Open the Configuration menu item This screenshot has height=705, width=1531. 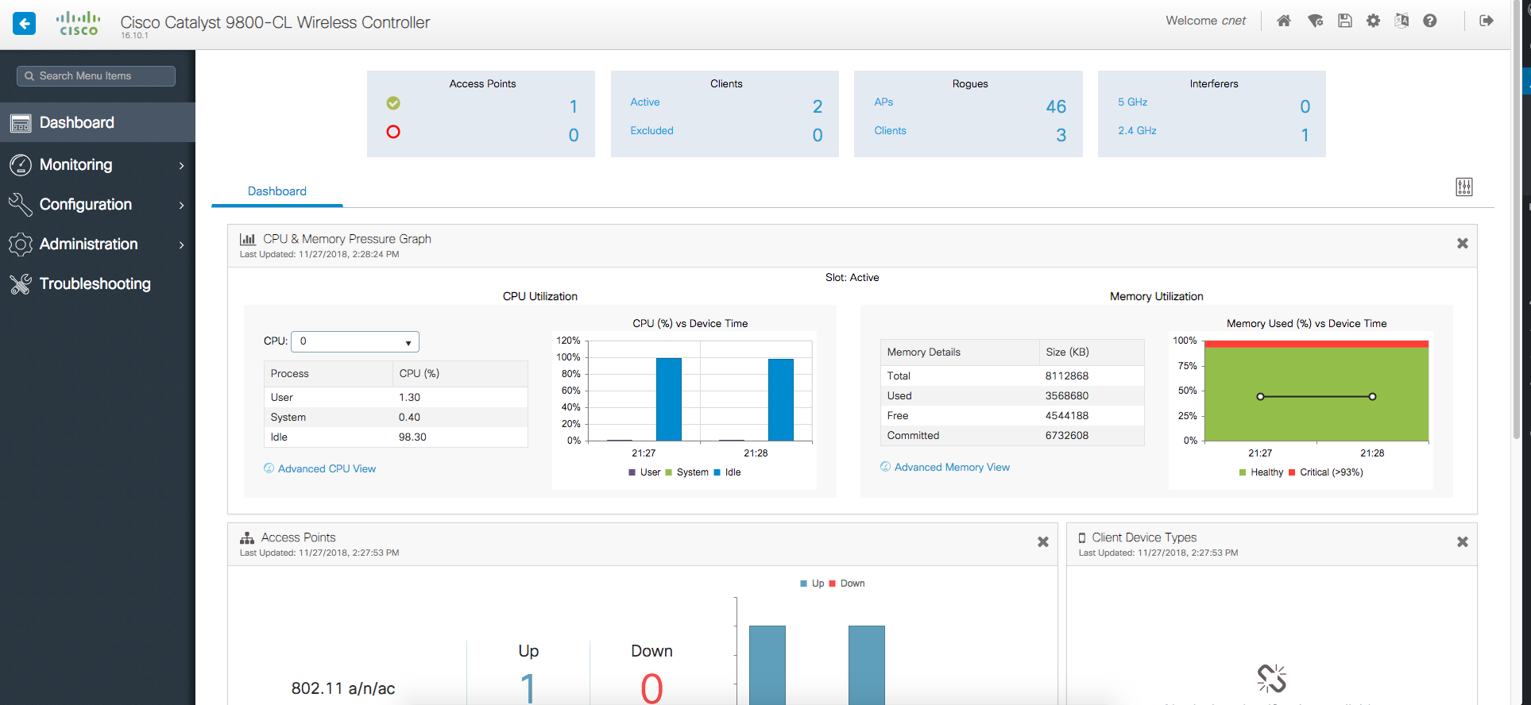pyautogui.click(x=98, y=204)
